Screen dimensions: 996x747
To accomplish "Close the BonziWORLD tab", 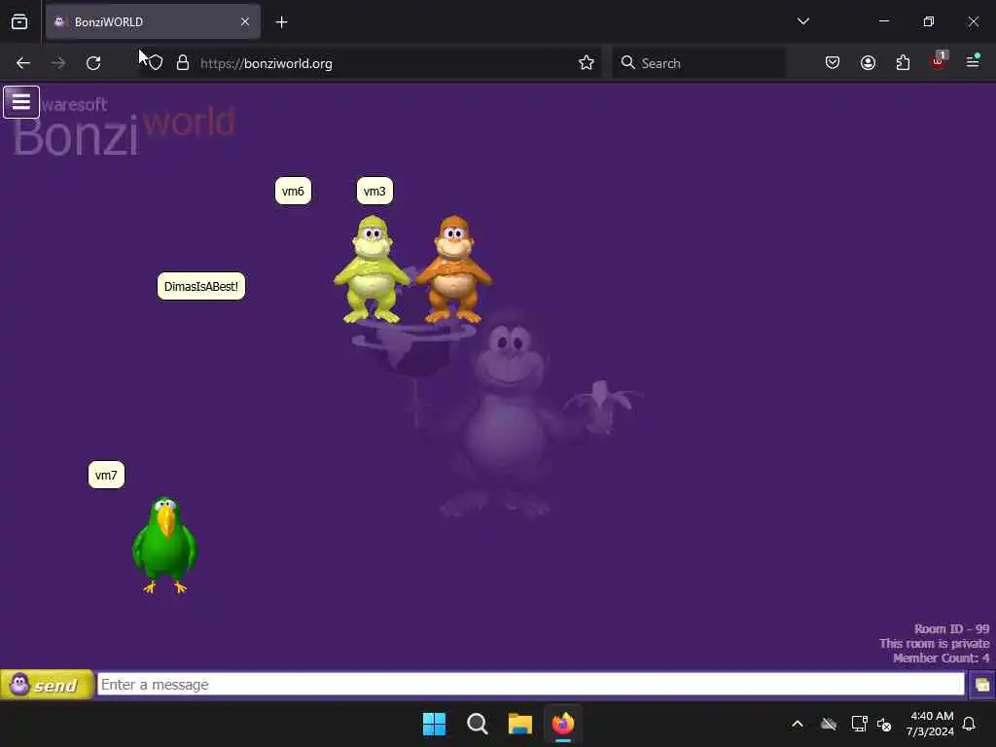I will (x=245, y=21).
